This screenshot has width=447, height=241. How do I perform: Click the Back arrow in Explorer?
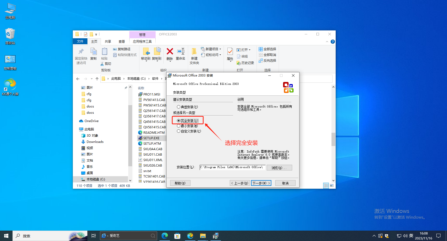click(78, 79)
